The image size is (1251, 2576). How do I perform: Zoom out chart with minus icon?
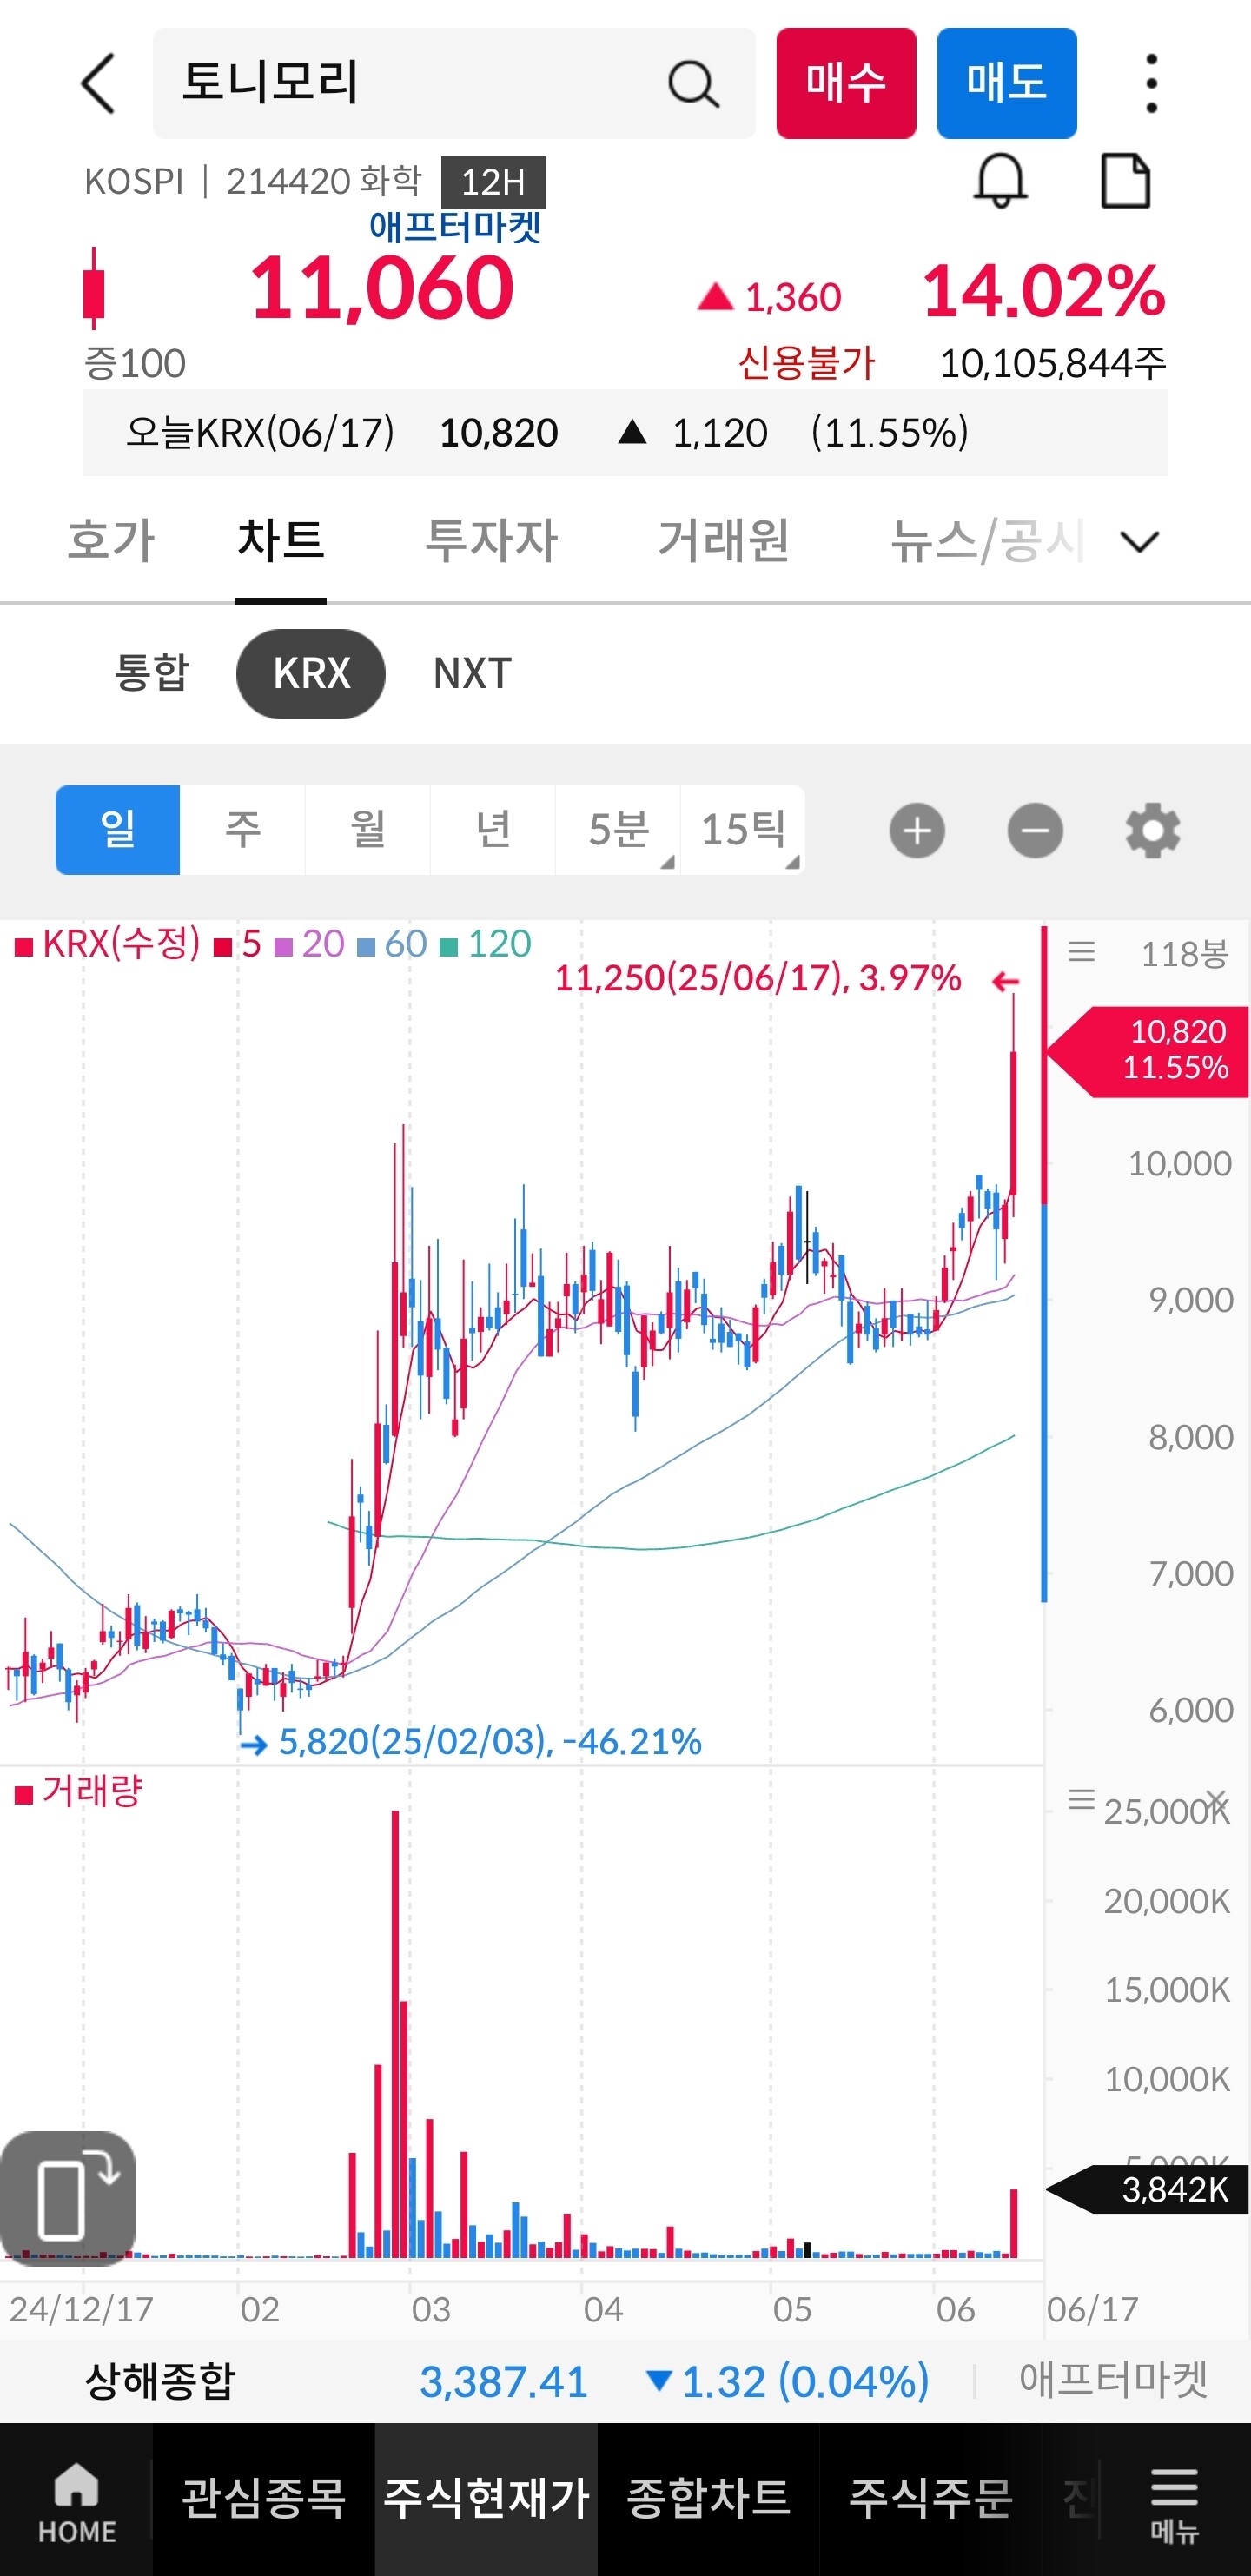[1035, 830]
